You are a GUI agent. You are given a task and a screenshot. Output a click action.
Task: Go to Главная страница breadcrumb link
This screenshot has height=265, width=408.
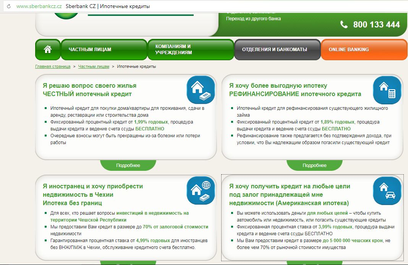[53, 66]
